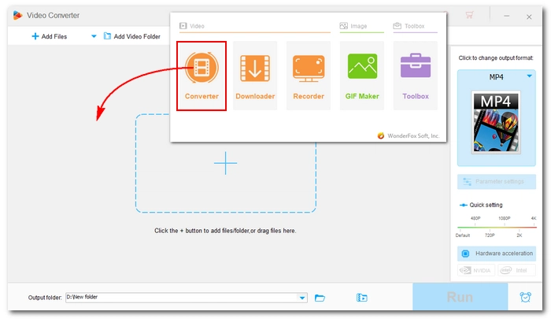Set quick setting slider to 480P

pyautogui.click(x=475, y=218)
